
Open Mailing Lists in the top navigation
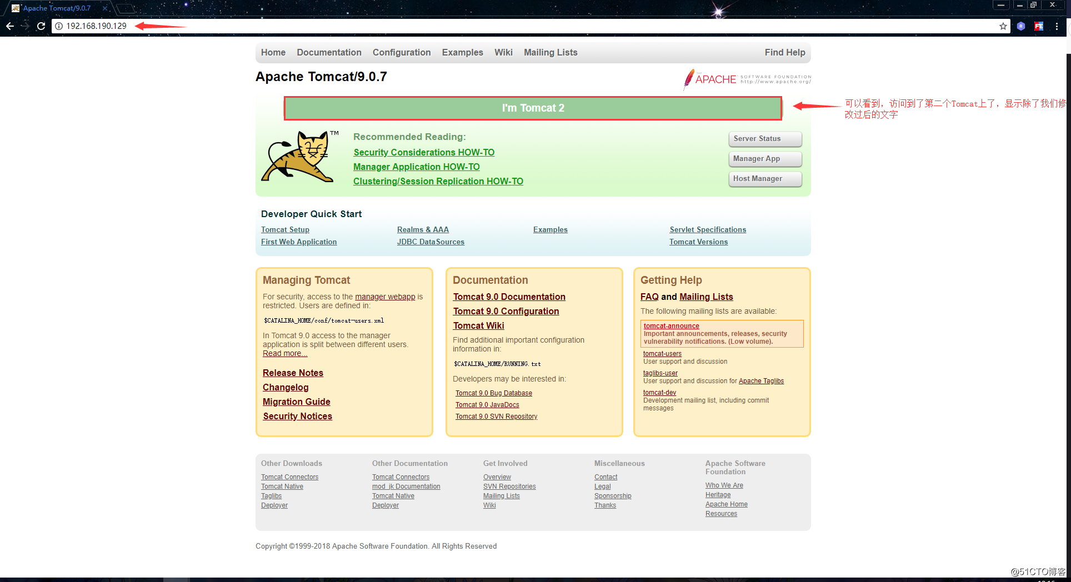pyautogui.click(x=550, y=52)
